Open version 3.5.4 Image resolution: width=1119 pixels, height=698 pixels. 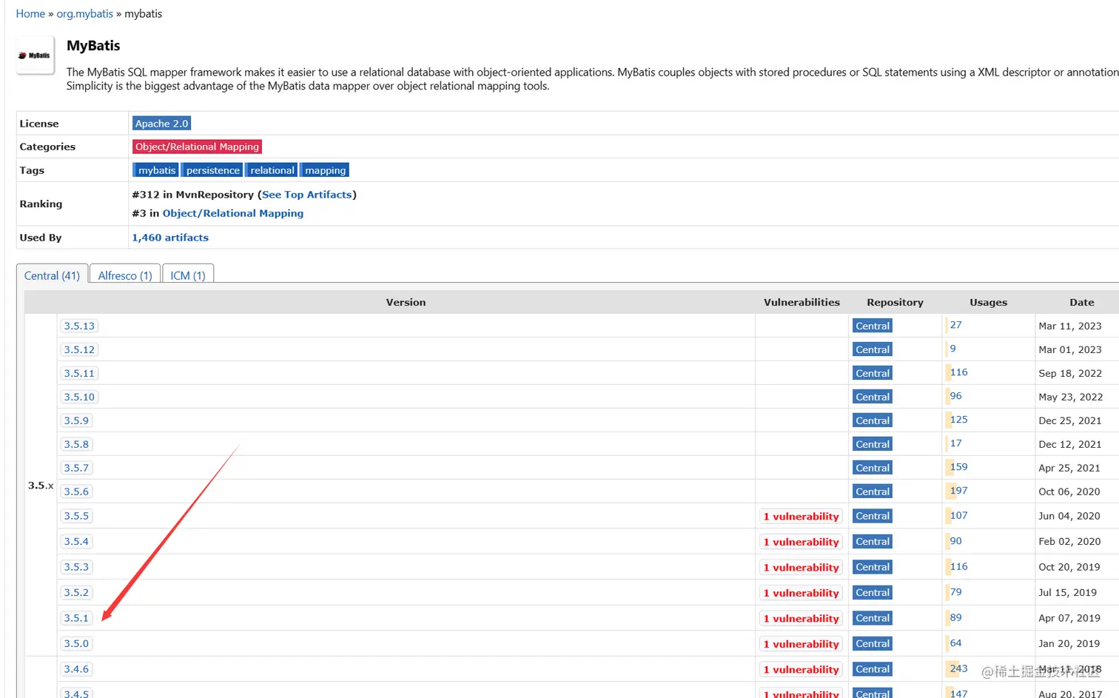tap(76, 541)
